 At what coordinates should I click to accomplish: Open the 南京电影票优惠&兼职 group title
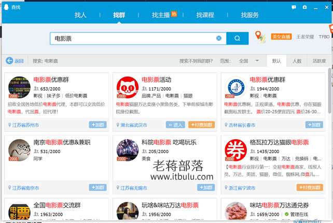(62, 142)
